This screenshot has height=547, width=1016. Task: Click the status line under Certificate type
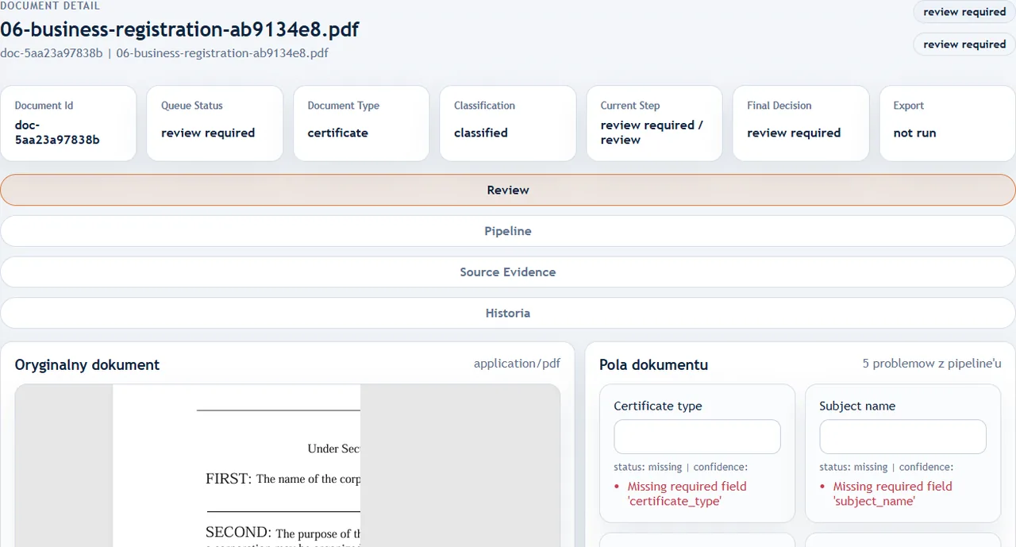pos(680,467)
